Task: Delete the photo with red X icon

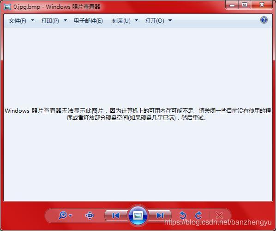Action: click(219, 215)
